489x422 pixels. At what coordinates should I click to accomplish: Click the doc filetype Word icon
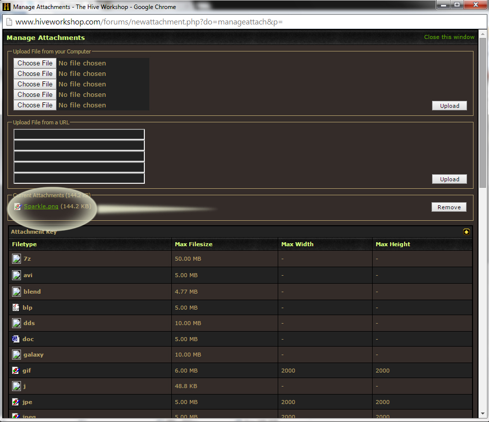15,339
